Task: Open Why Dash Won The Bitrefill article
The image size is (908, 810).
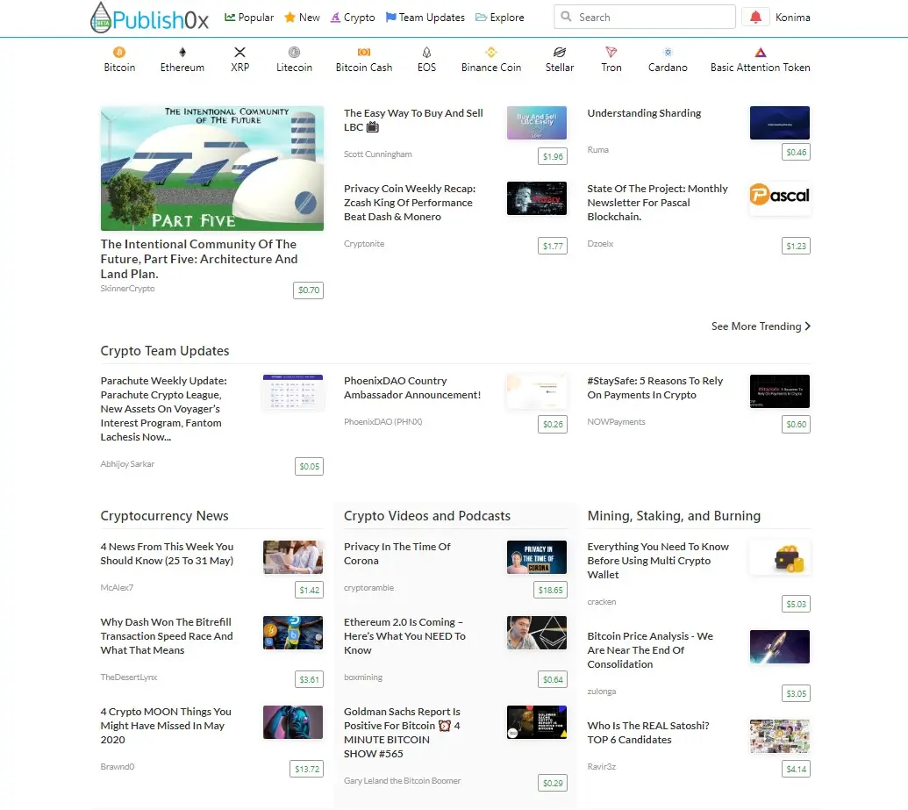Action: [167, 636]
